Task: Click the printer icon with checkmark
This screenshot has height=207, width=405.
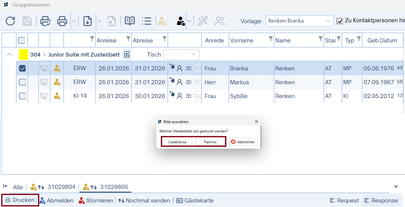Action: tap(45, 21)
